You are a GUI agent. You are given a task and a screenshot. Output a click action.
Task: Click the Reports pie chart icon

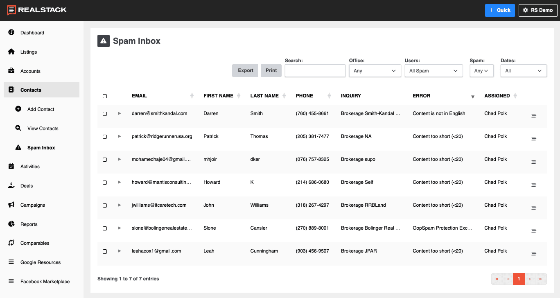[11, 224]
